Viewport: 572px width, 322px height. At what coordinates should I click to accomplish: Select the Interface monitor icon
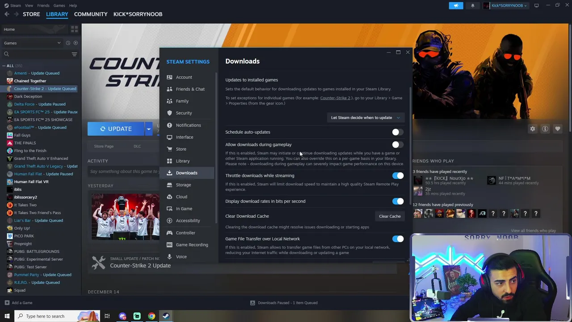point(169,137)
